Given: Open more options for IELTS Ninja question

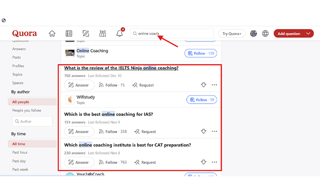Looking at the screenshot, I should 214,84.
